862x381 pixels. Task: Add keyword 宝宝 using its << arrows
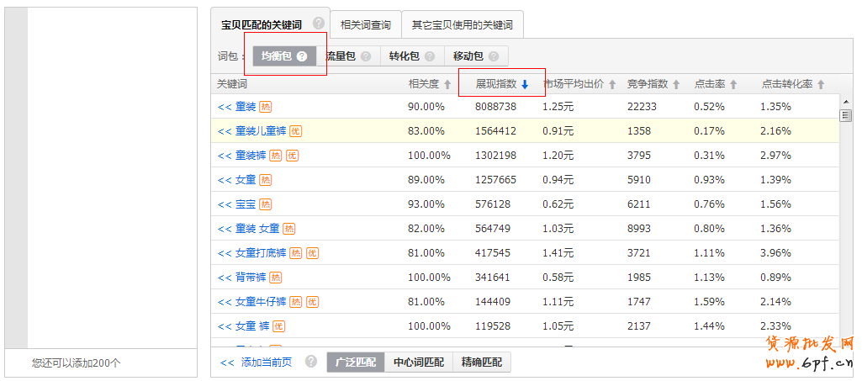tap(224, 204)
